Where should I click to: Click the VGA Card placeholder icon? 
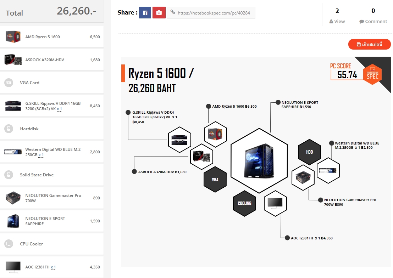[9, 83]
